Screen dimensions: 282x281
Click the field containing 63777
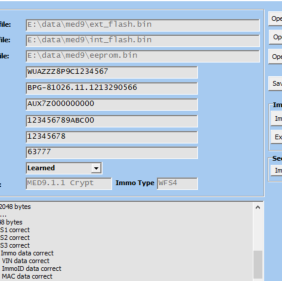coord(111,152)
